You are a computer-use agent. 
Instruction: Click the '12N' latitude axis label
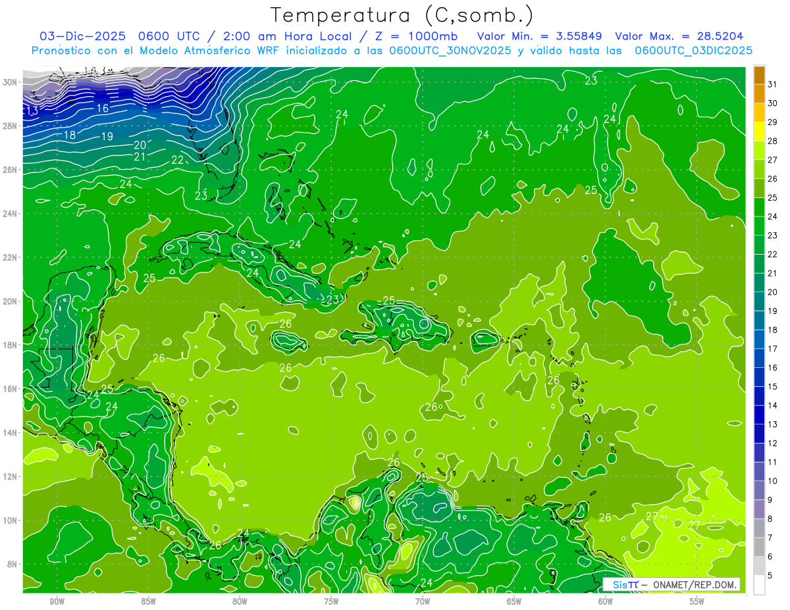11,476
